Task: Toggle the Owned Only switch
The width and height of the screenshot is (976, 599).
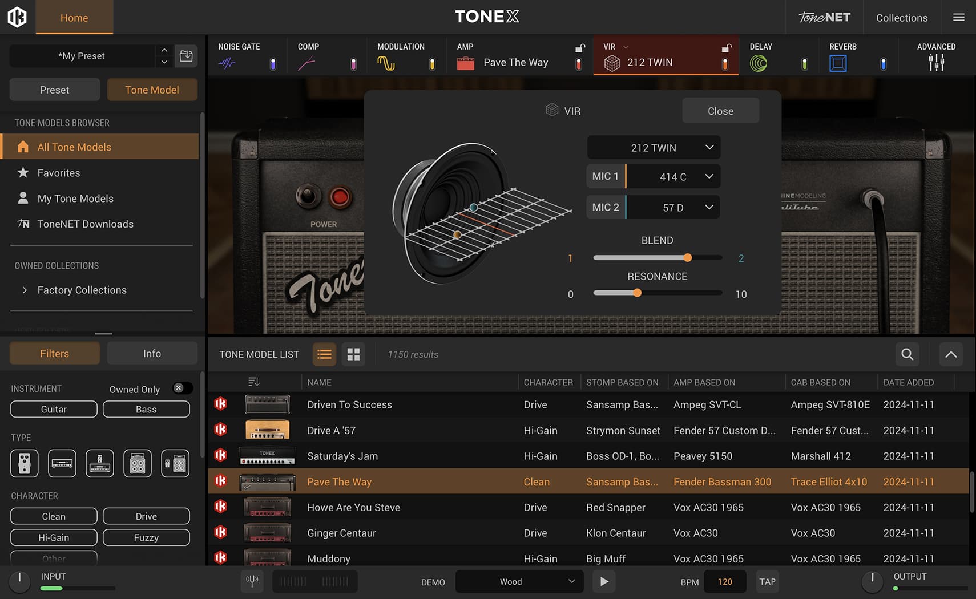Action: pyautogui.click(x=183, y=388)
